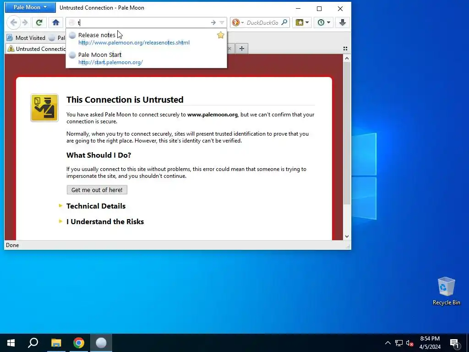The width and height of the screenshot is (469, 352).
Task: Open Windows taskbar search
Action: point(33,343)
